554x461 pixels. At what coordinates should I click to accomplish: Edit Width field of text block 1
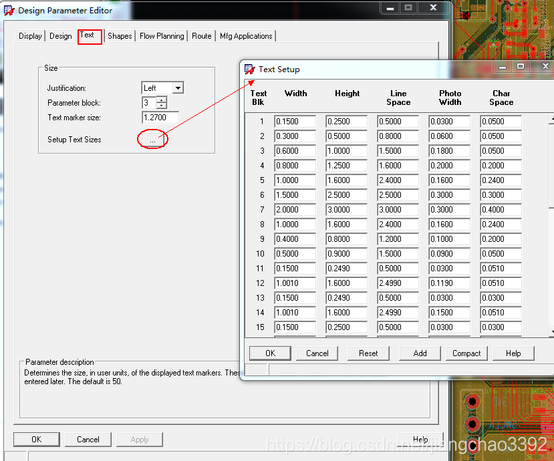[x=295, y=122]
